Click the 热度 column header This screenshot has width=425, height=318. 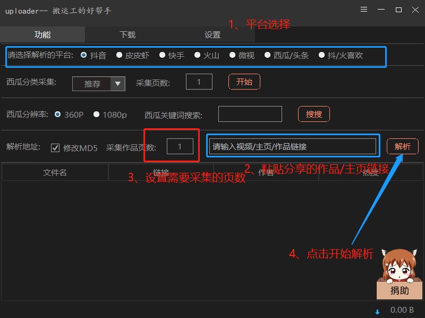(370, 172)
